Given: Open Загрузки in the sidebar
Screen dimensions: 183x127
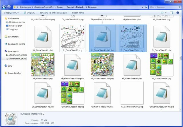Looking at the screenshot, I should point(12,29).
